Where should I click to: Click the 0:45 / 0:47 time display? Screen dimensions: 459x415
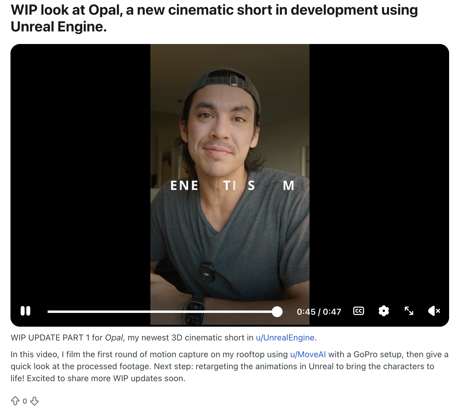pyautogui.click(x=319, y=312)
